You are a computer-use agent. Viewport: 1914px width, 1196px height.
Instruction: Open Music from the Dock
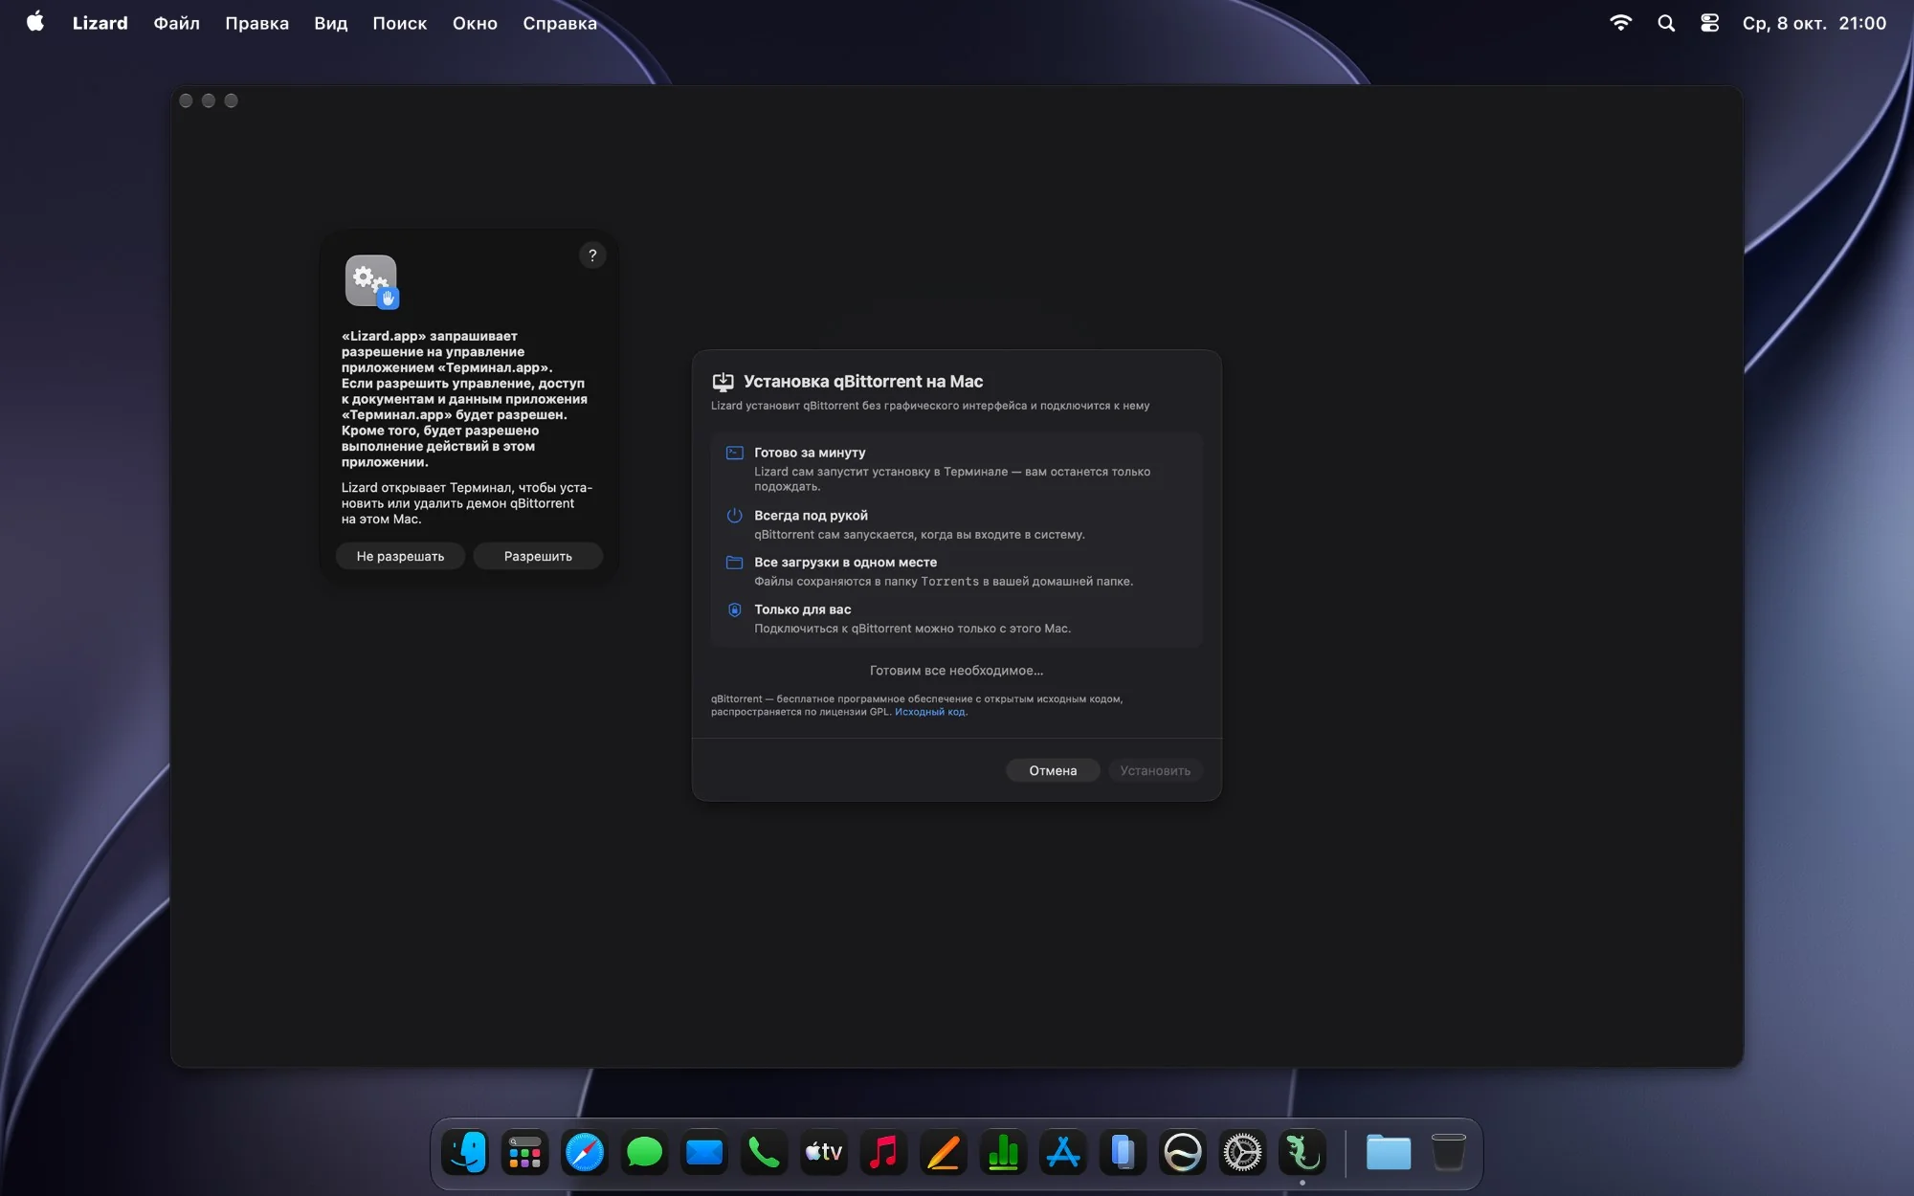(883, 1152)
